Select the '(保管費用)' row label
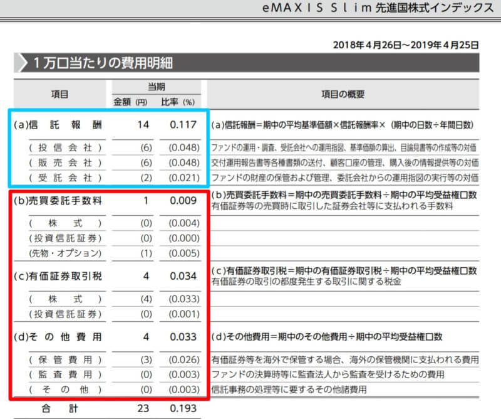This screenshot has height=419, width=501. tap(66, 360)
